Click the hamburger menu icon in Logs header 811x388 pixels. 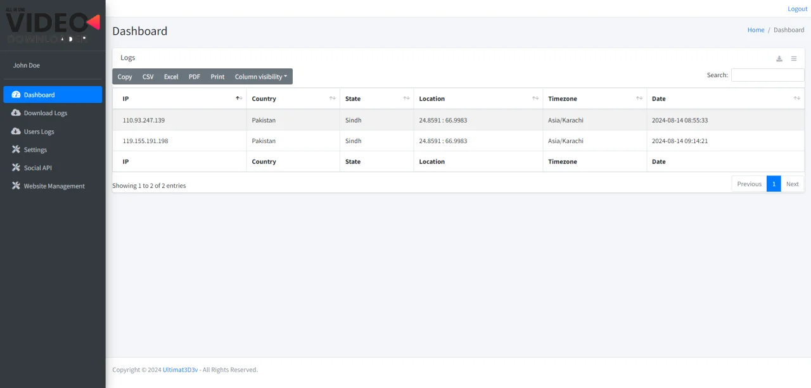[x=794, y=59]
